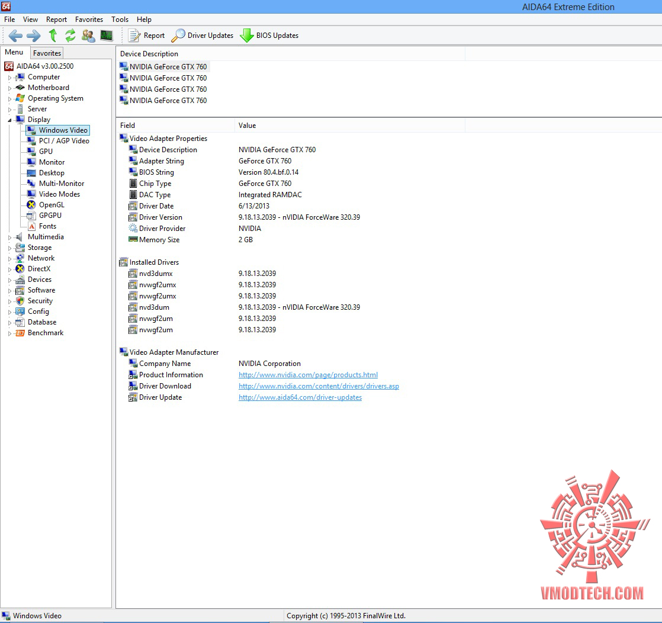The image size is (662, 623).
Task: Go up one level with green arrow
Action: tap(53, 36)
